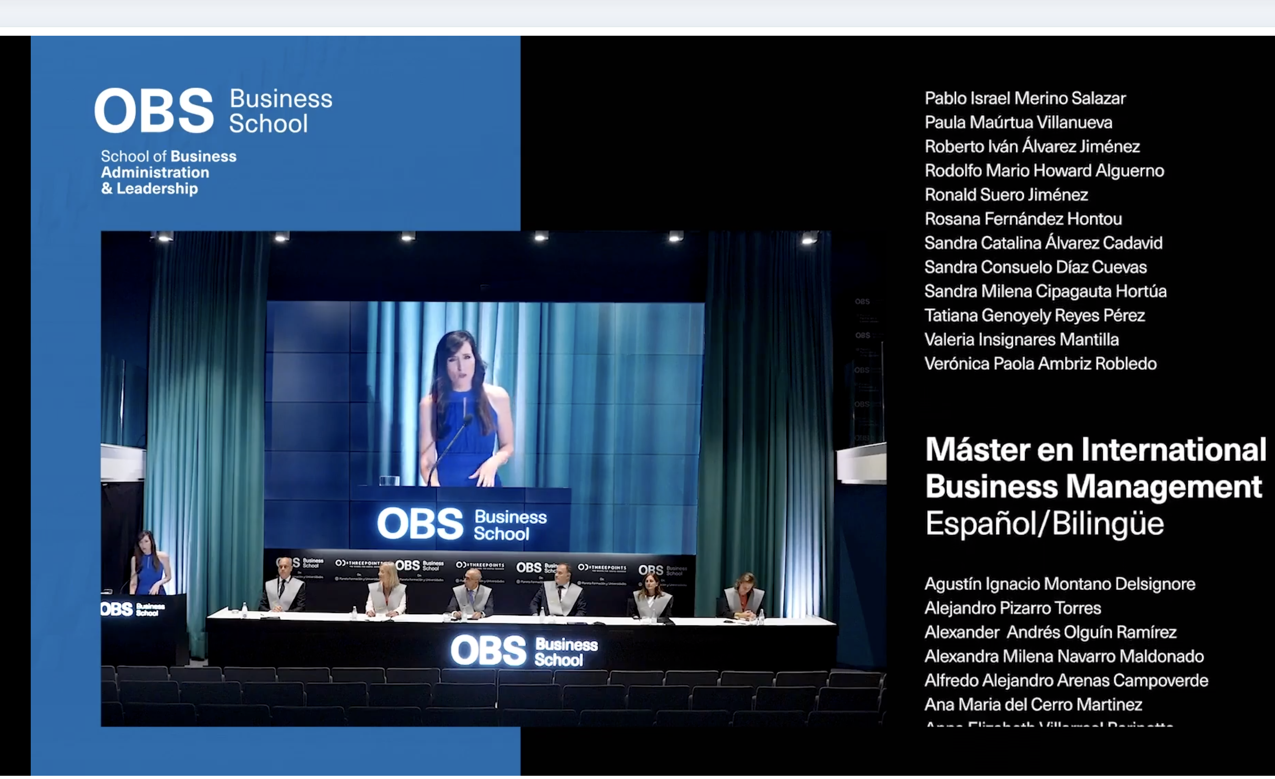This screenshot has height=779, width=1275.
Task: Select 'Agustín Ignacio Montano Delsignore'
Action: click(x=1059, y=585)
